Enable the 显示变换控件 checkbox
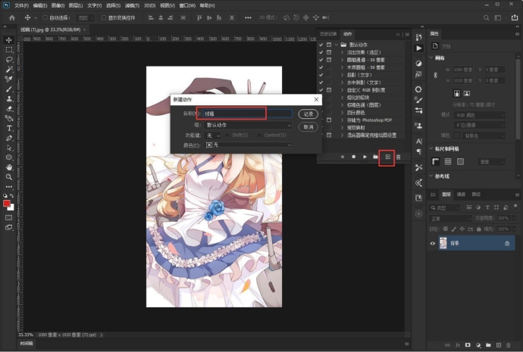Viewport: 523px width, 352px height. pos(104,17)
